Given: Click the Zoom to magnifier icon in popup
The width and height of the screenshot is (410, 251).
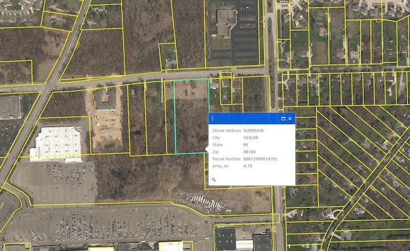Looking at the screenshot, I should (x=213, y=180).
